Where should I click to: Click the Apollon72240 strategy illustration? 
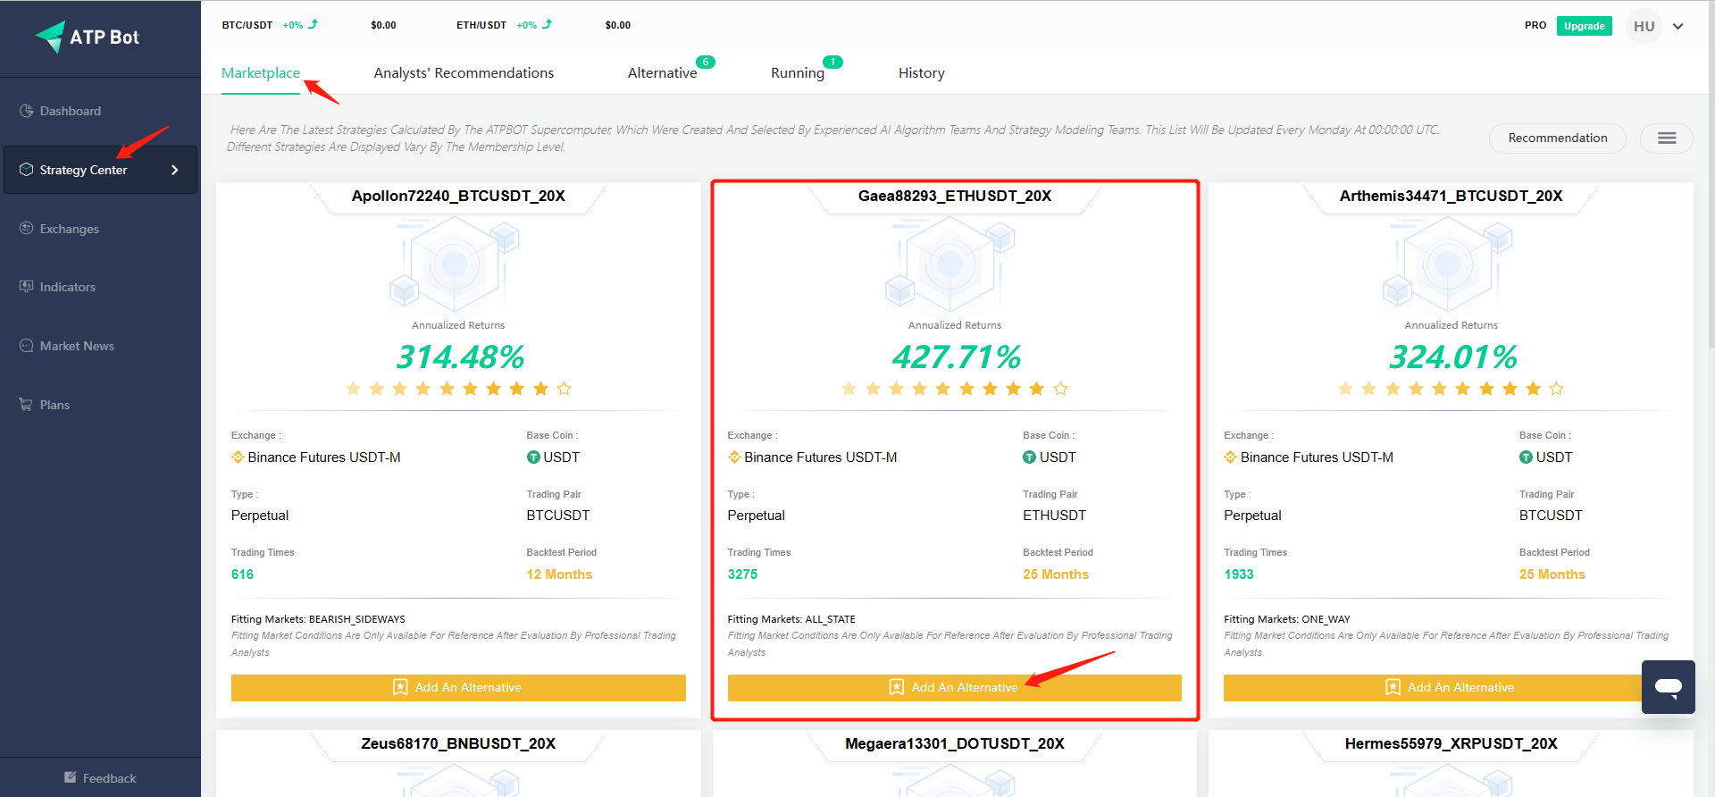455,264
